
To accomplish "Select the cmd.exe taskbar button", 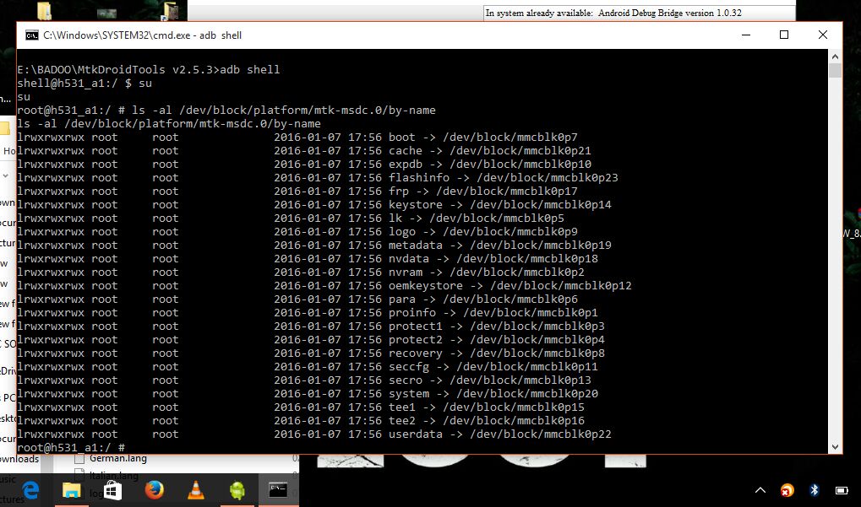I will tap(276, 490).
